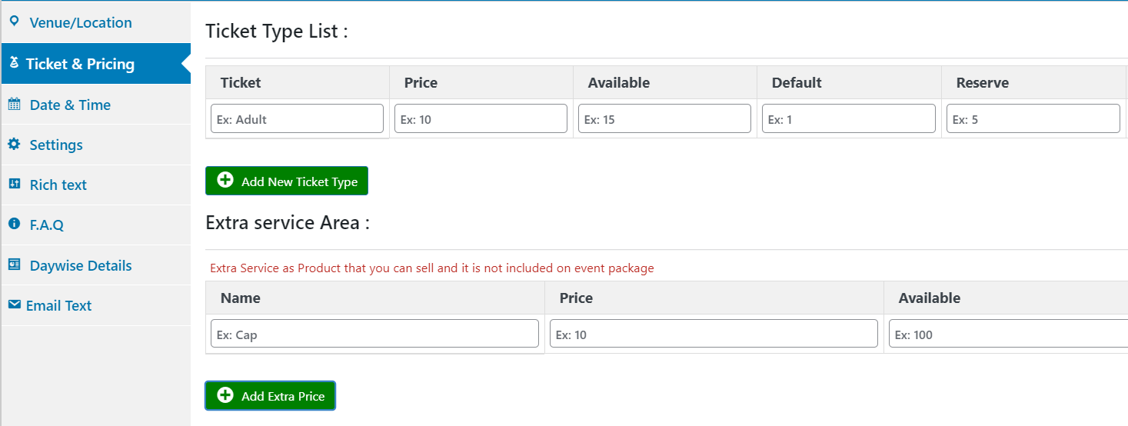1128x426 pixels.
Task: Focus the Reserve field (Ex: 5)
Action: pyautogui.click(x=1033, y=118)
